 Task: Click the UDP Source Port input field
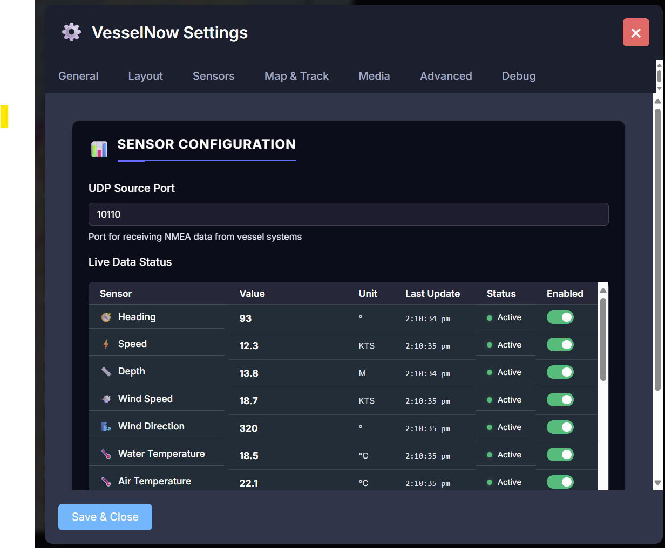coord(348,214)
